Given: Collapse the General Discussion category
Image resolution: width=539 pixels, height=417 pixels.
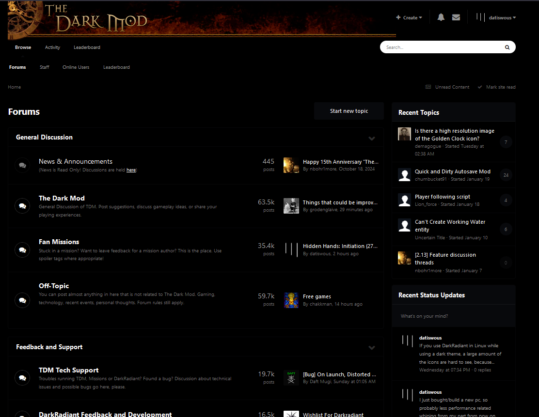Looking at the screenshot, I should pyautogui.click(x=372, y=139).
